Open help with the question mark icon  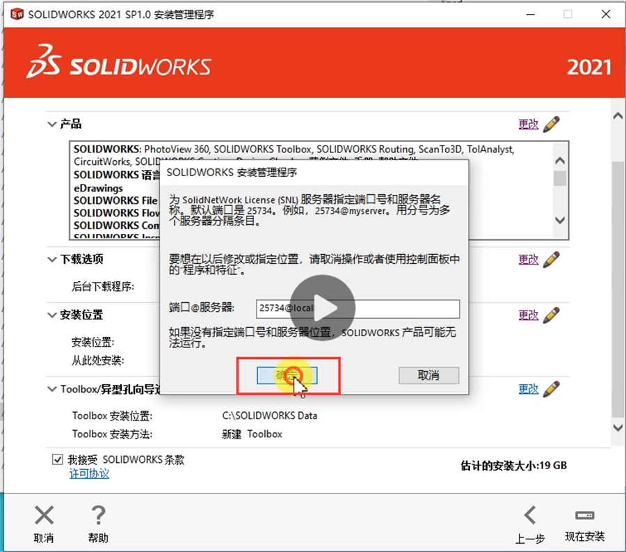98,515
